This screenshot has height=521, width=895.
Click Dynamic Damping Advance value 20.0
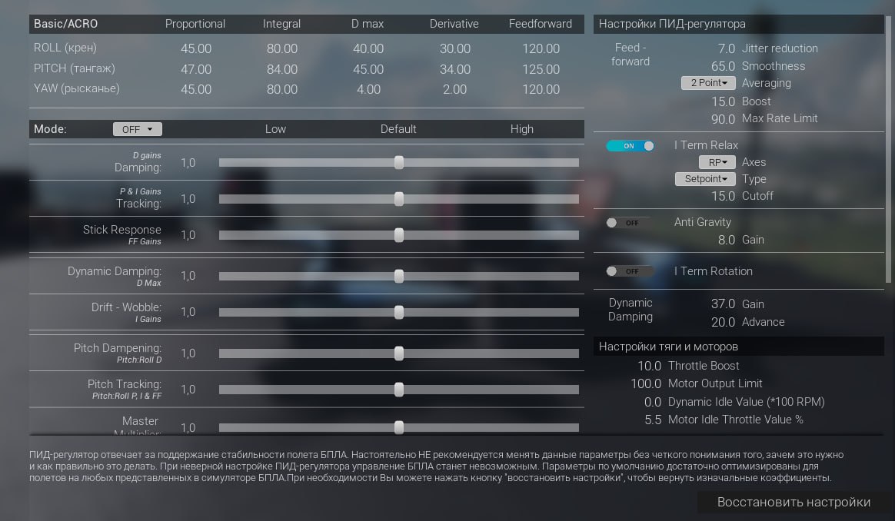click(x=723, y=323)
